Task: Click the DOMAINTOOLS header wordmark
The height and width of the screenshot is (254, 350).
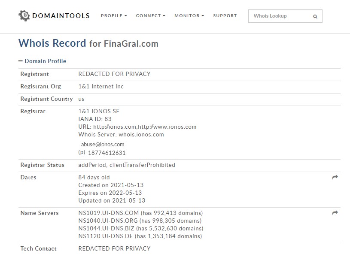Action: point(61,15)
